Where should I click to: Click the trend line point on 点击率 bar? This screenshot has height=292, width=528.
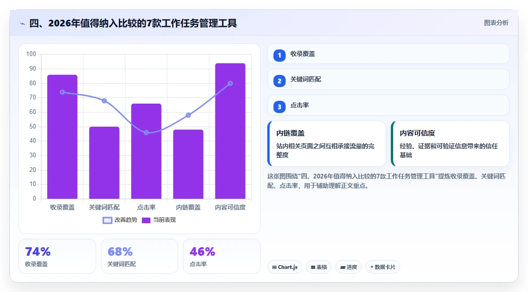tap(146, 132)
